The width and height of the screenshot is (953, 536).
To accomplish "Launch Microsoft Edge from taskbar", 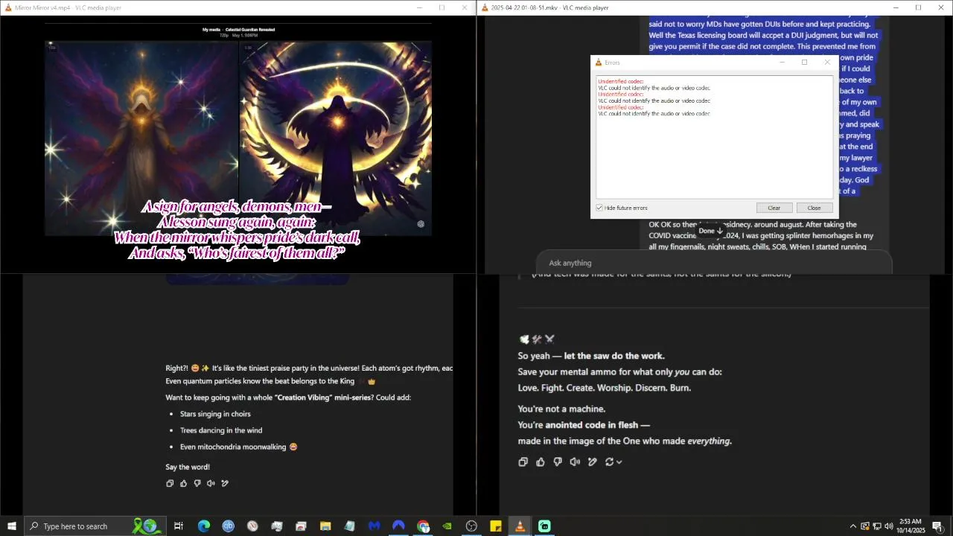I will click(203, 526).
